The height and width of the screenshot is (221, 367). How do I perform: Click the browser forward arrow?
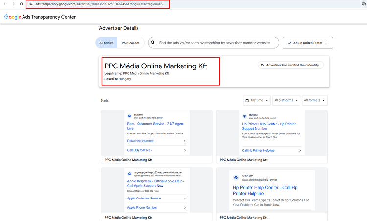(x=13, y=4)
